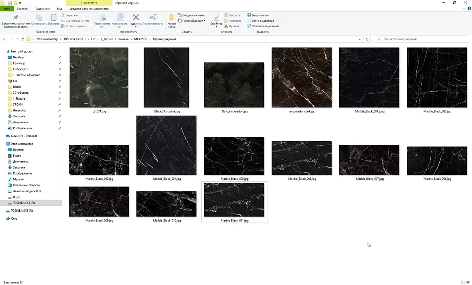The image size is (472, 285).
Task: Select the Marble_Black_011.jpg thumbnail
Action: [x=234, y=200]
